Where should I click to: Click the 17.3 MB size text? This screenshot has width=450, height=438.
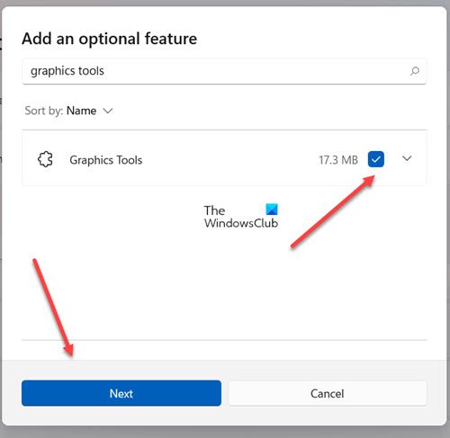pos(338,160)
